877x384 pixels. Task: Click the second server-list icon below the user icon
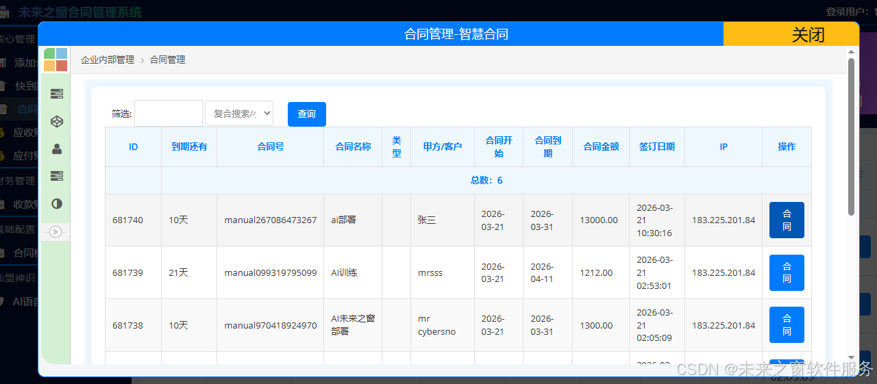(x=57, y=176)
